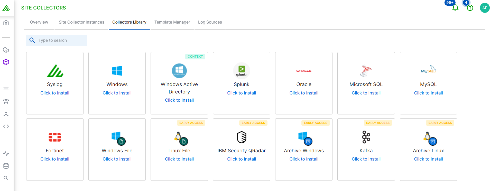Select the purple site collectors sidebar icon
The height and width of the screenshot is (191, 490).
click(x=6, y=62)
